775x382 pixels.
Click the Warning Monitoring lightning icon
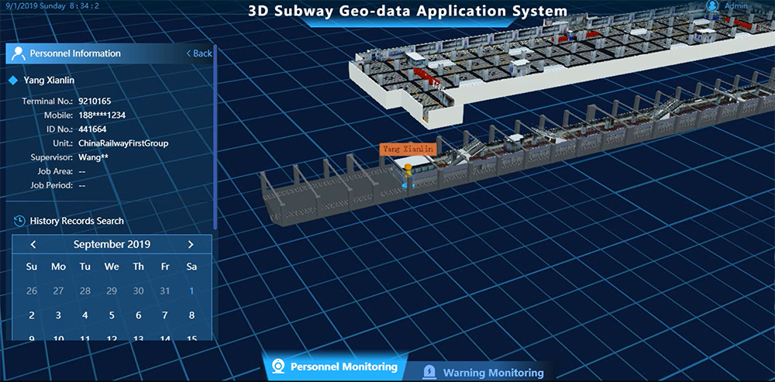point(429,372)
